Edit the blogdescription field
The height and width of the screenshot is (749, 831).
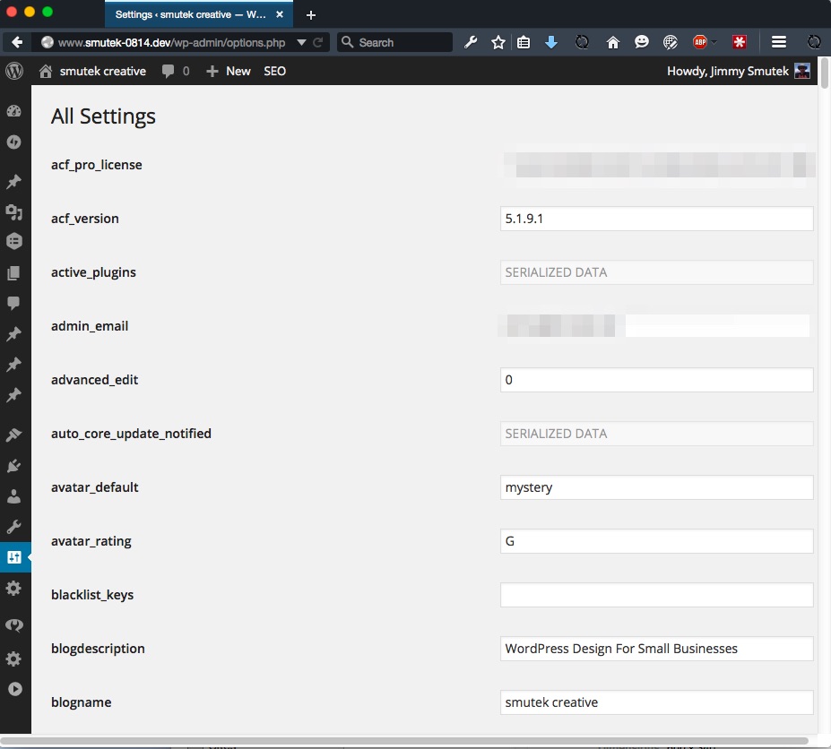point(656,649)
